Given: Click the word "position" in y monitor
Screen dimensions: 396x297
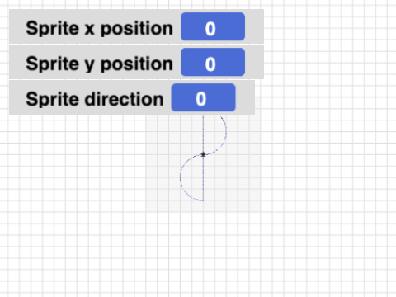Looking at the screenshot, I should 137,64.
